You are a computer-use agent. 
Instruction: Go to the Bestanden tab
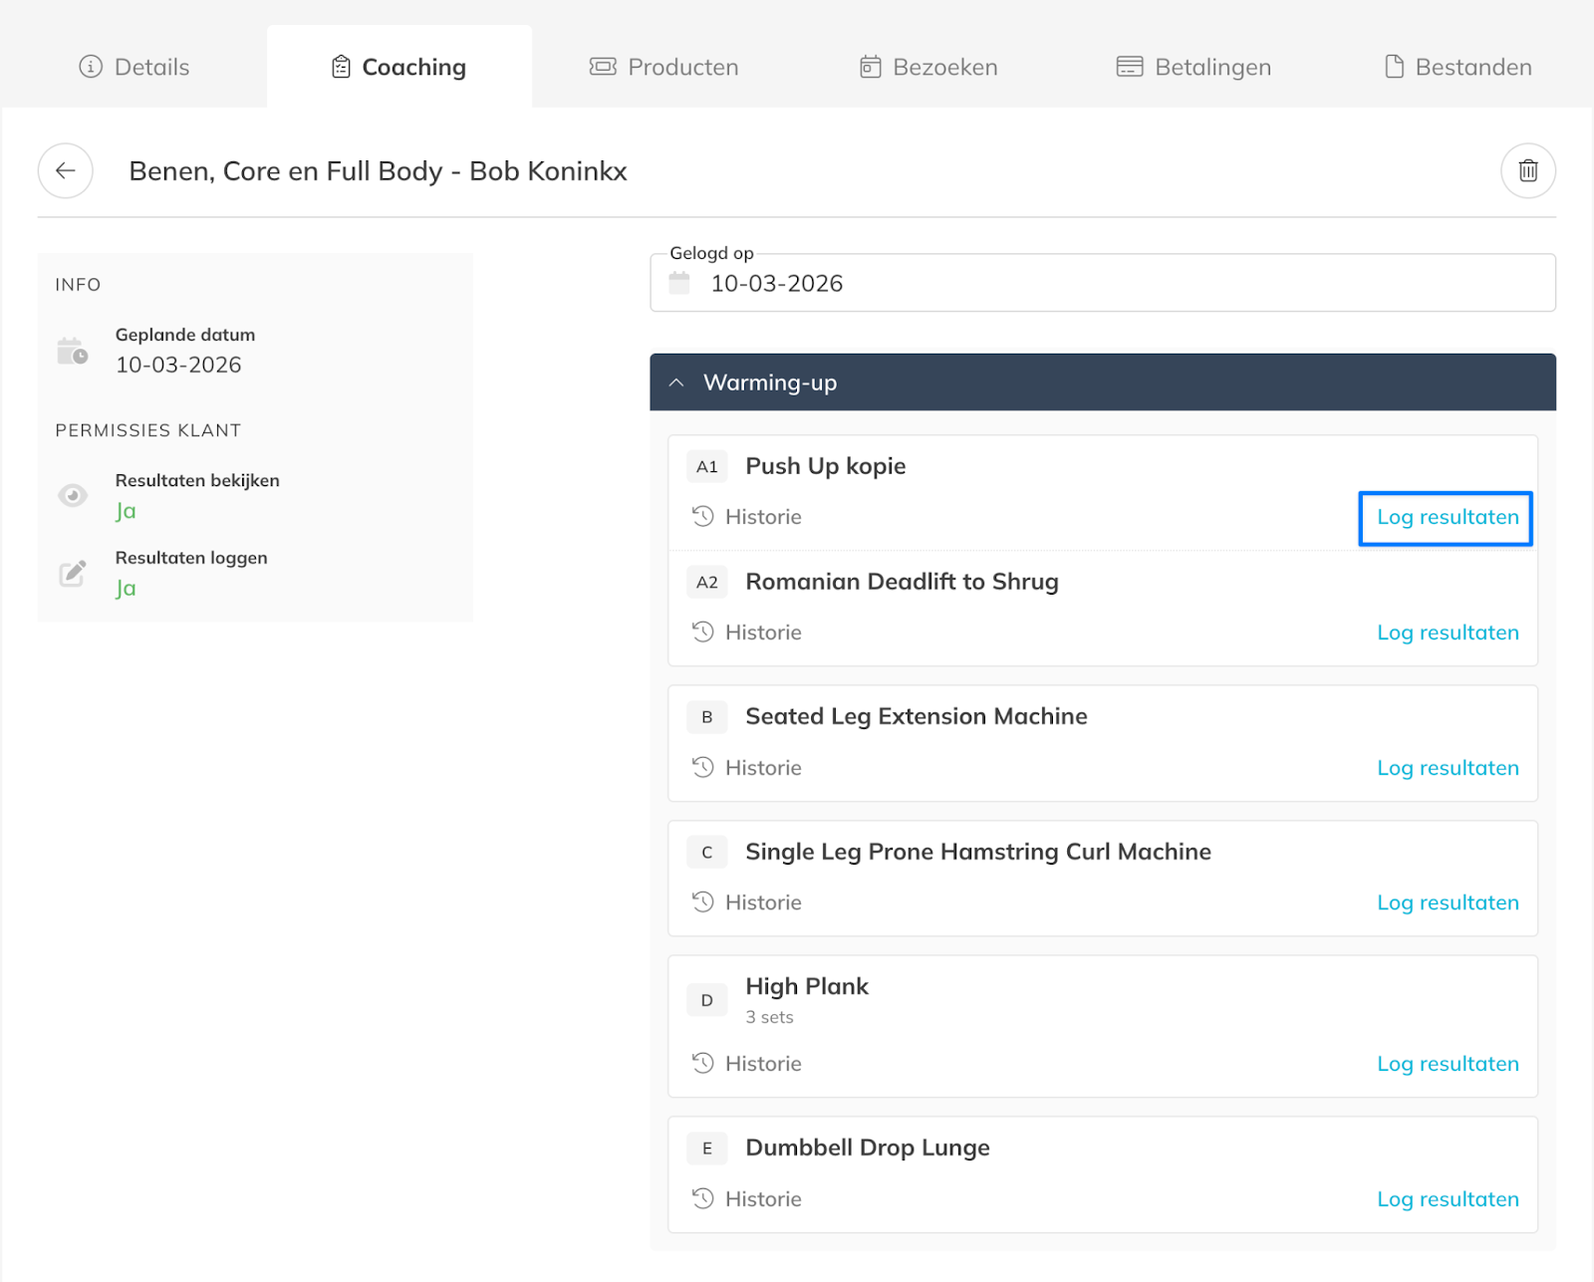(x=1459, y=67)
